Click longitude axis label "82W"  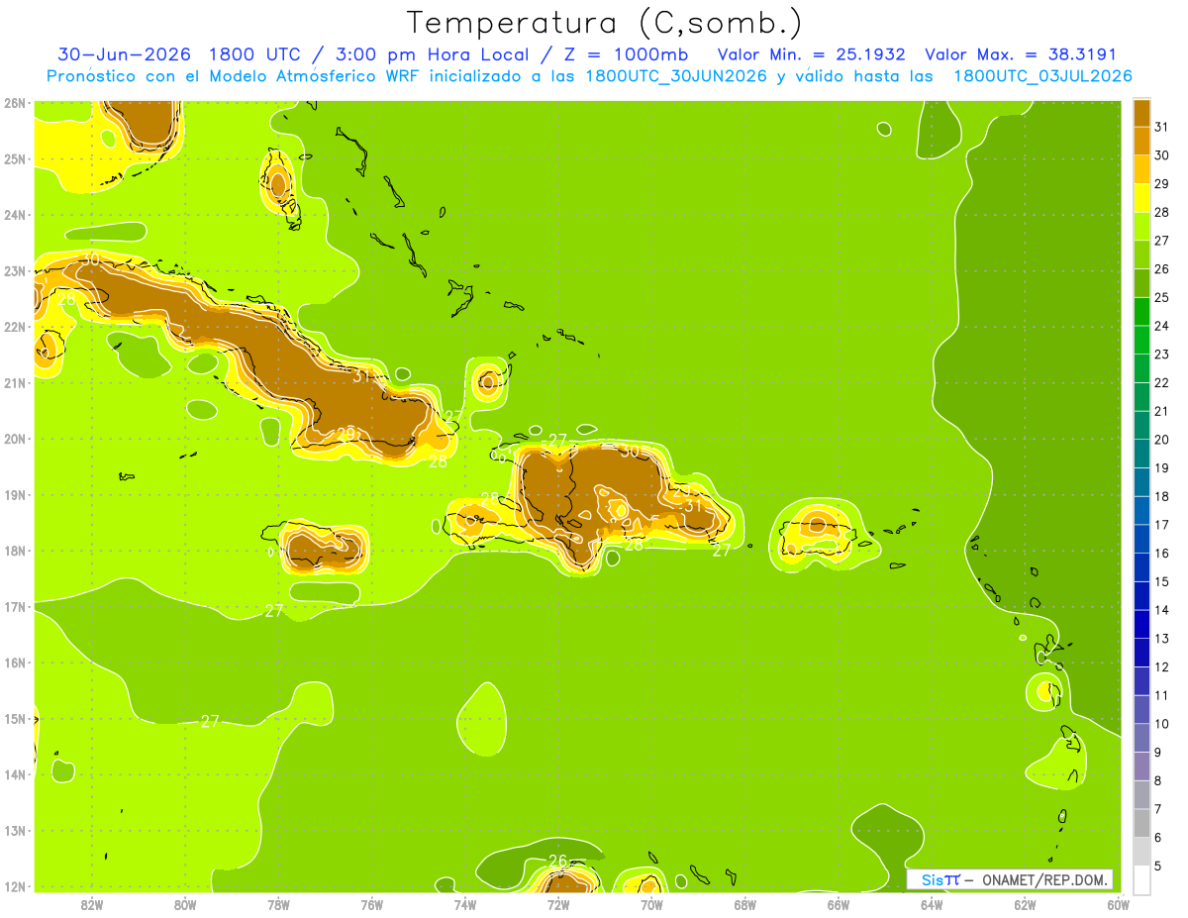tap(92, 904)
